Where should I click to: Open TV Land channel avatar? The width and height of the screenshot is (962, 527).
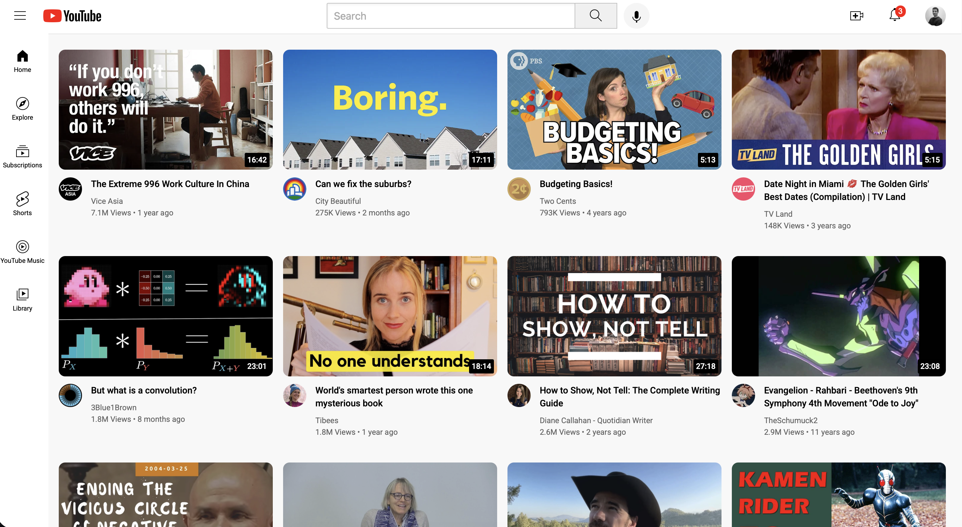pos(743,189)
